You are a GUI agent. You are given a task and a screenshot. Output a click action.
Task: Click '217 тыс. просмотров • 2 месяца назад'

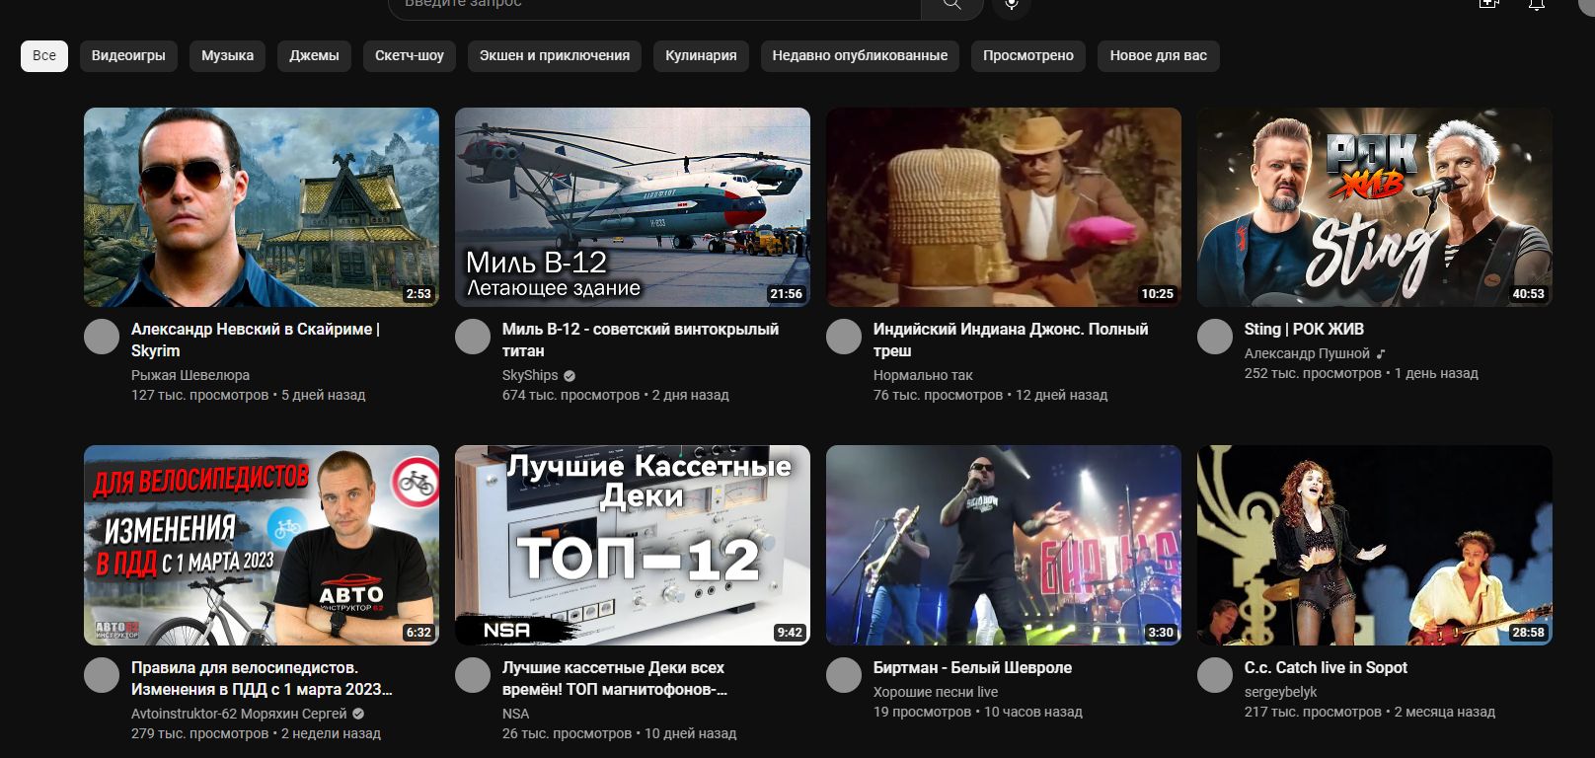(x=1370, y=712)
